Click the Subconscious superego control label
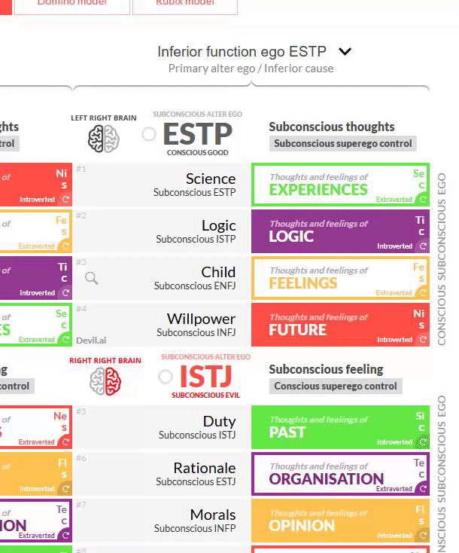459x553 pixels. [x=343, y=144]
